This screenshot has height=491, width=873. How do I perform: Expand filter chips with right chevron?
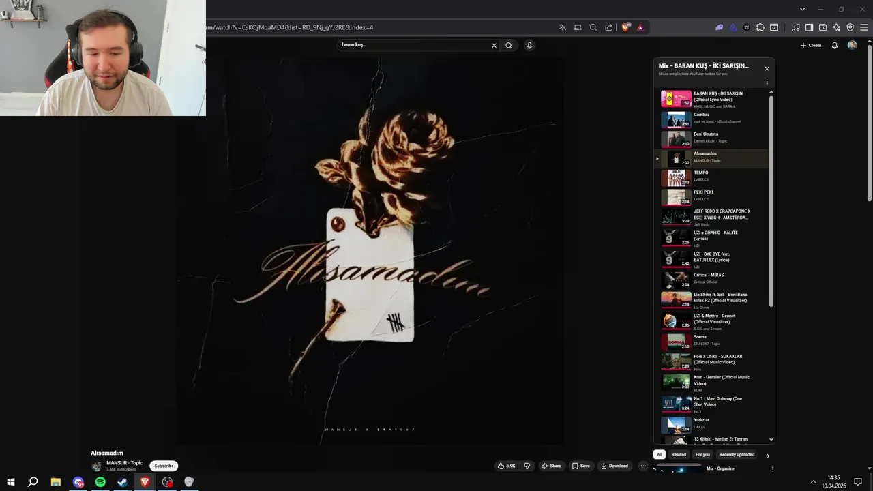tap(767, 456)
